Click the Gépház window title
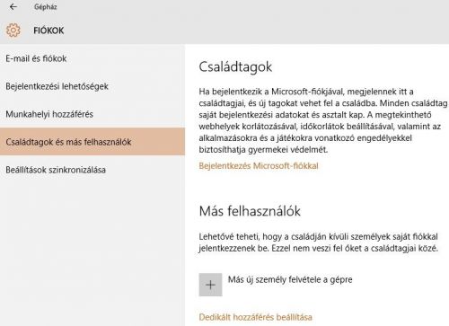449x326 pixels. click(46, 7)
